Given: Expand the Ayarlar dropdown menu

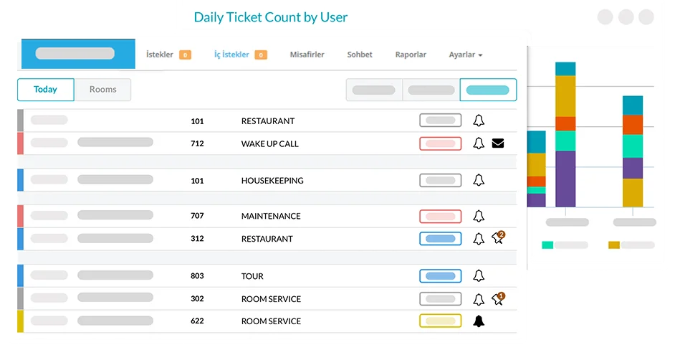Looking at the screenshot, I should pos(465,55).
